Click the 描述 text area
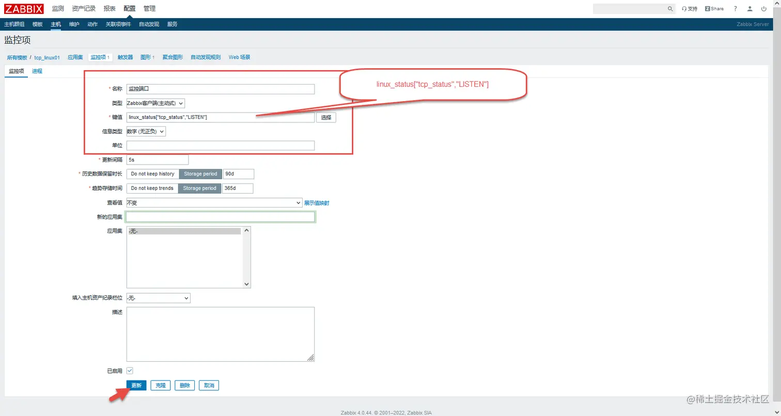781x416 pixels. click(221, 334)
